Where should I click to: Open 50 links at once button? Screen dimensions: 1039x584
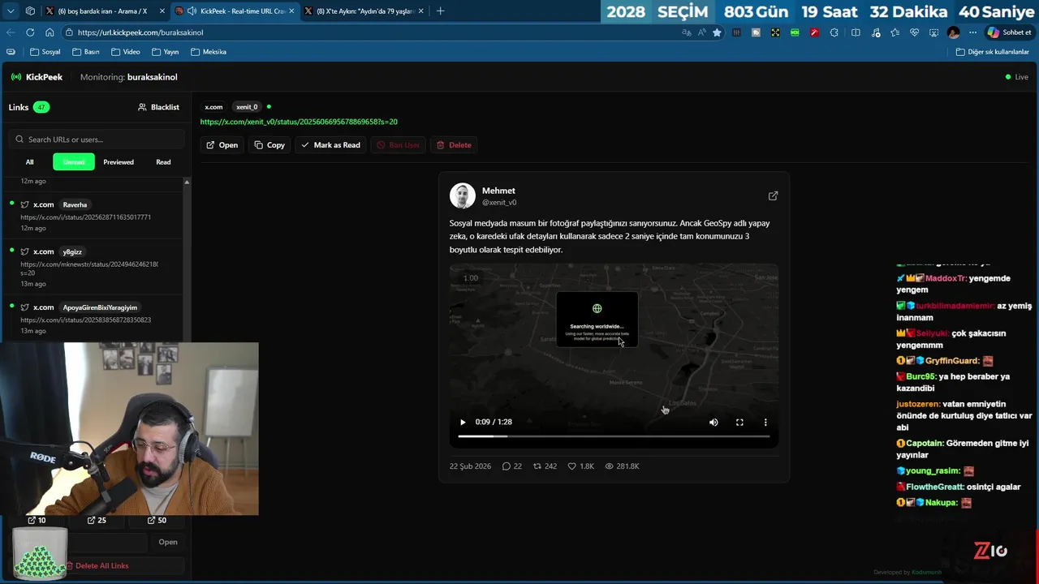[157, 520]
